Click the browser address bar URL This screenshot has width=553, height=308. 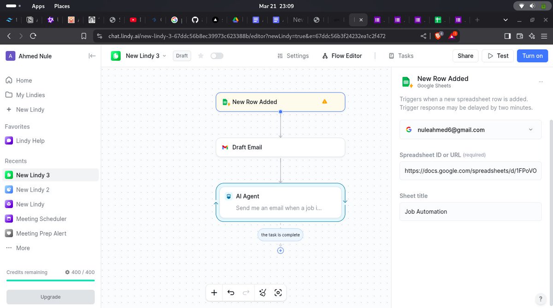(x=247, y=36)
